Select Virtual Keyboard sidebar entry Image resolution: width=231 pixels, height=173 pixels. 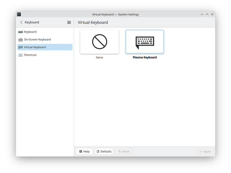click(45, 47)
